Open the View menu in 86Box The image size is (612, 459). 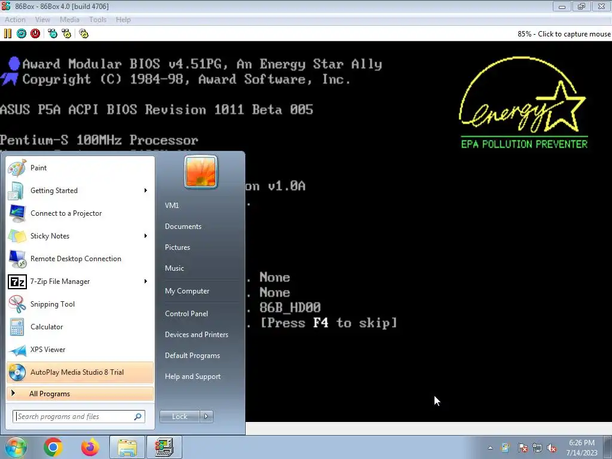(42, 20)
